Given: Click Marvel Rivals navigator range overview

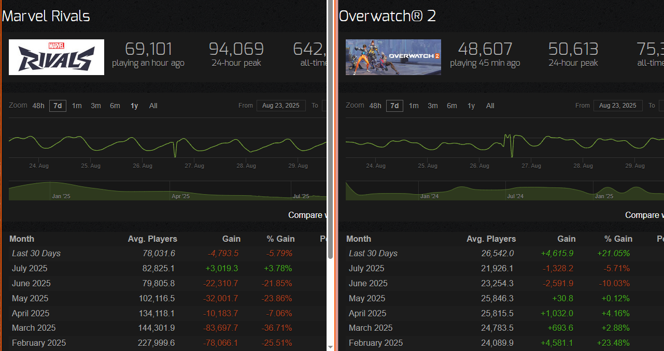Looking at the screenshot, I should 168,191.
